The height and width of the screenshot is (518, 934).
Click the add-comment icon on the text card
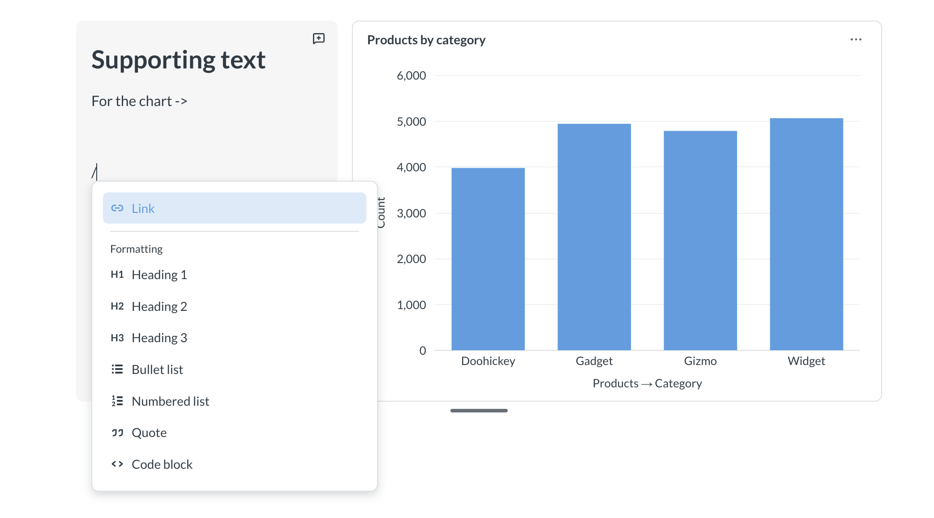(318, 39)
